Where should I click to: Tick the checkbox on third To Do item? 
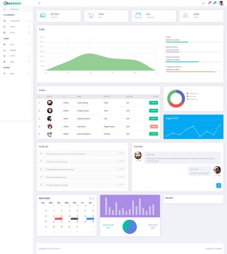click(x=44, y=169)
